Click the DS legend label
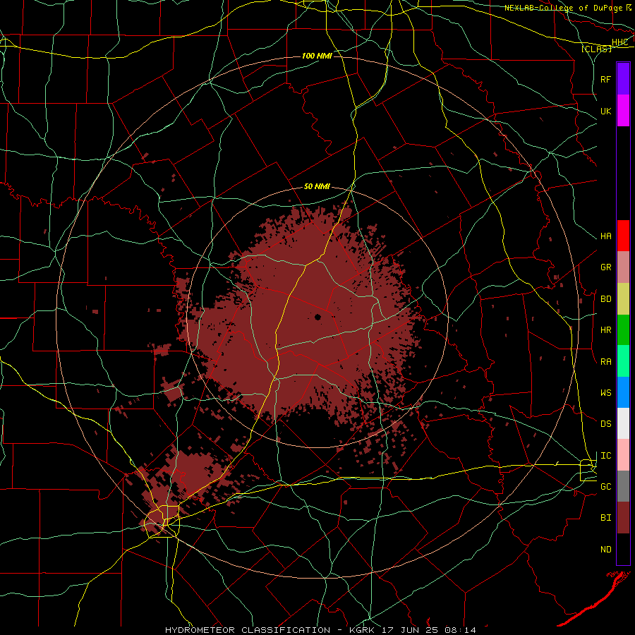Viewport: 635px width, 635px height. [605, 424]
